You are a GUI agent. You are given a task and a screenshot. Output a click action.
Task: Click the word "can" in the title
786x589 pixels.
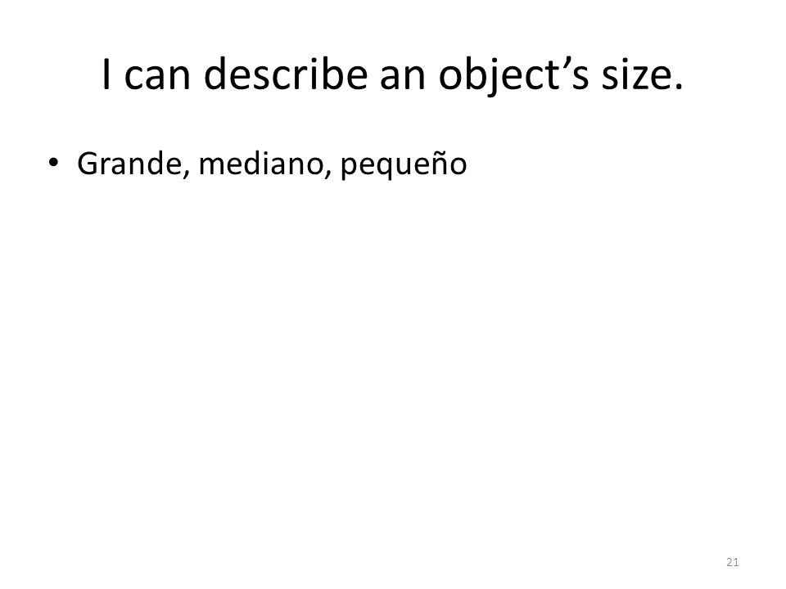(157, 78)
